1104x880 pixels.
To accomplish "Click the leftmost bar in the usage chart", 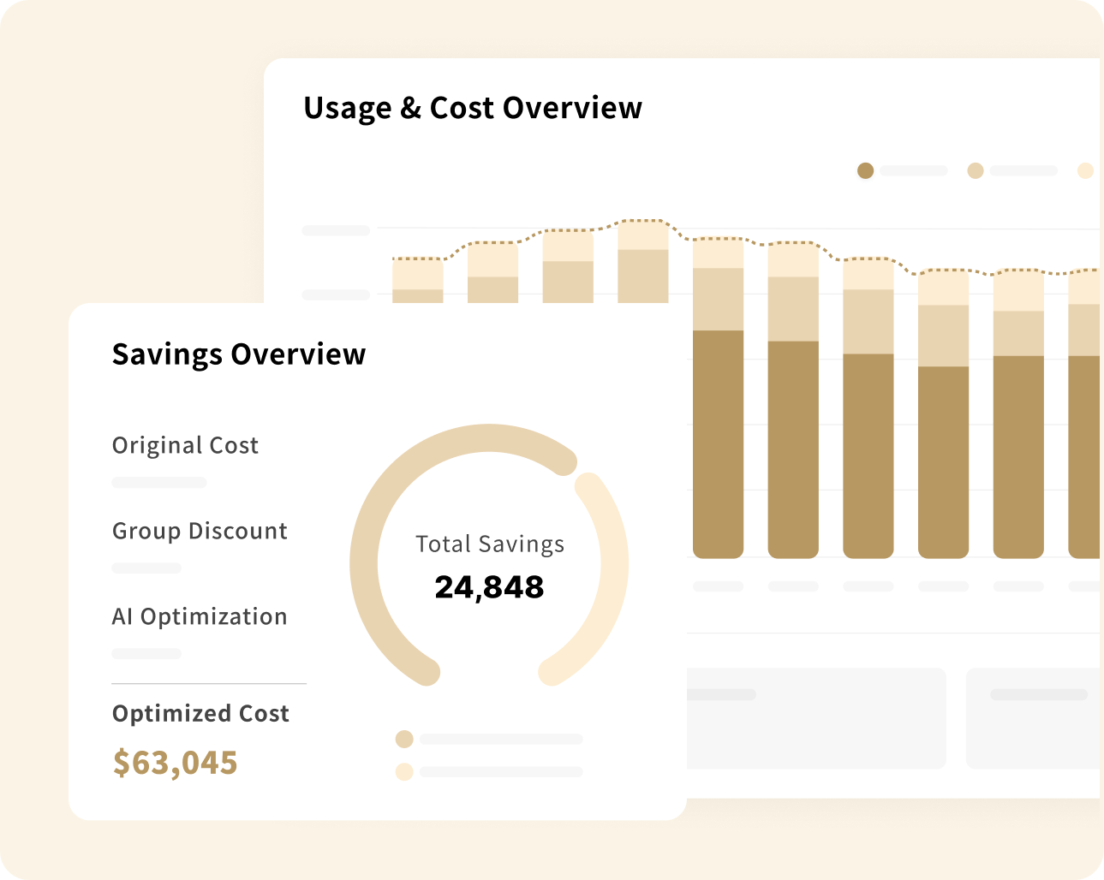I will click(x=417, y=280).
